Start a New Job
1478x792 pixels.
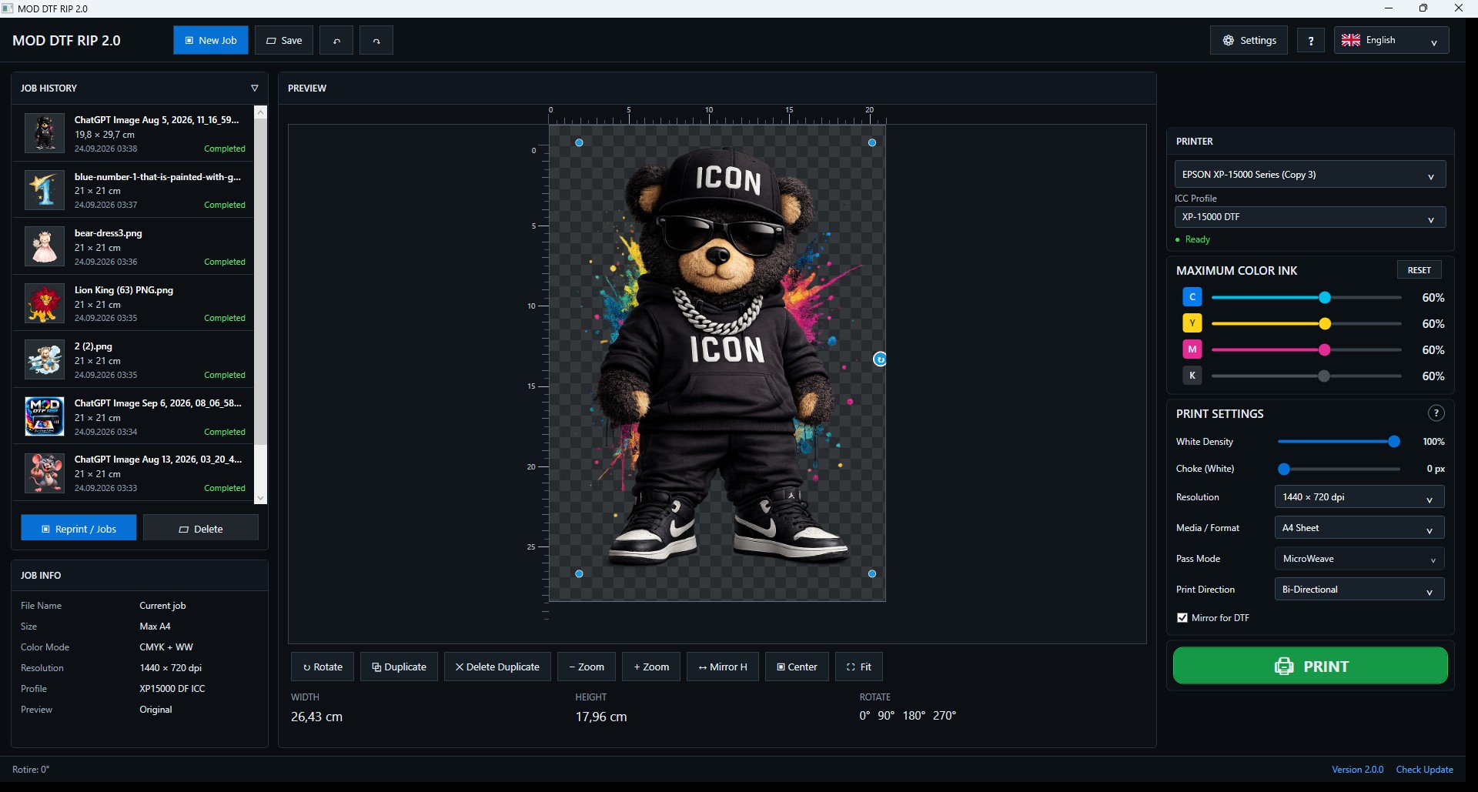[211, 41]
